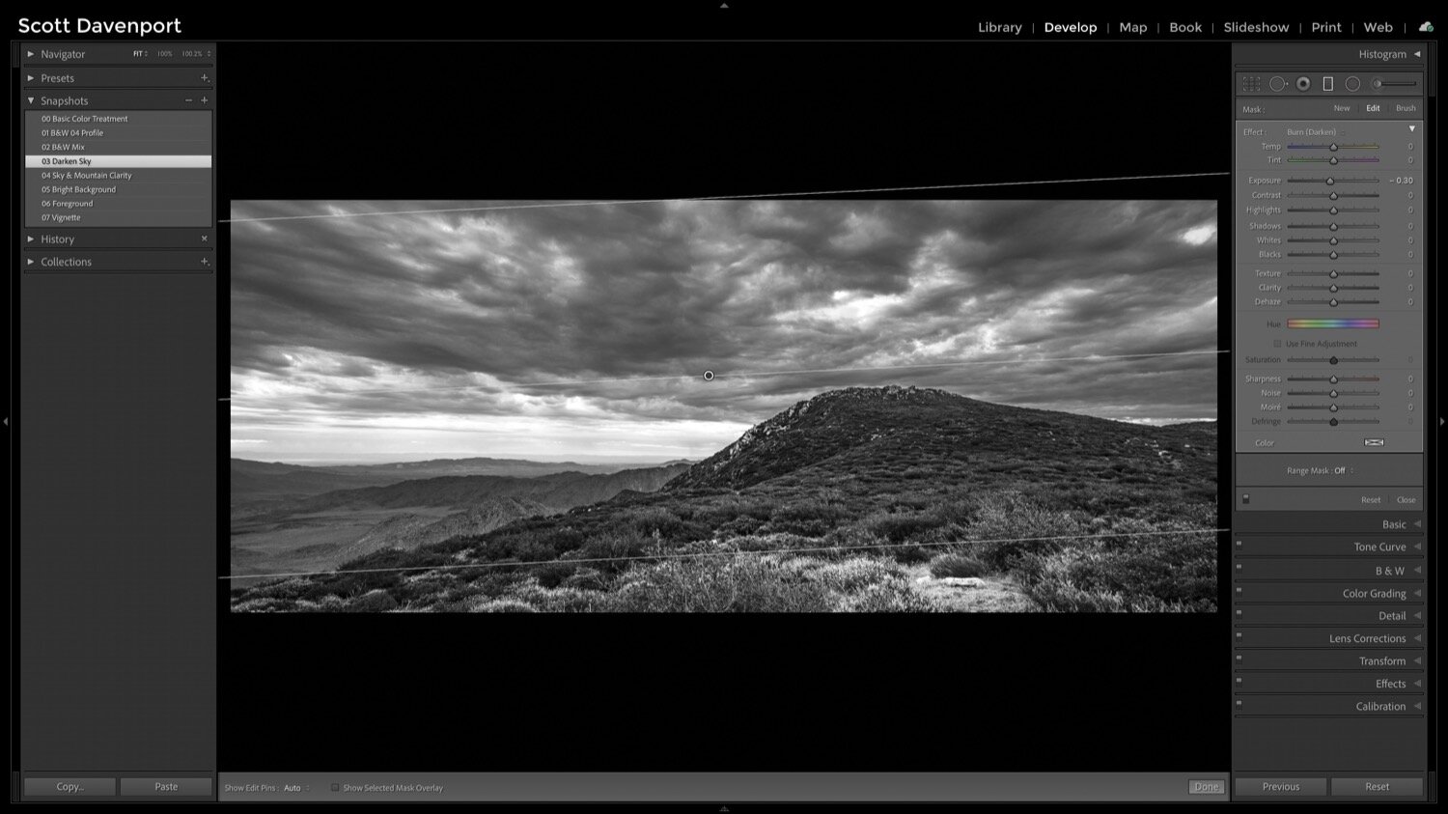Collapse the Snapshots panel

31,100
